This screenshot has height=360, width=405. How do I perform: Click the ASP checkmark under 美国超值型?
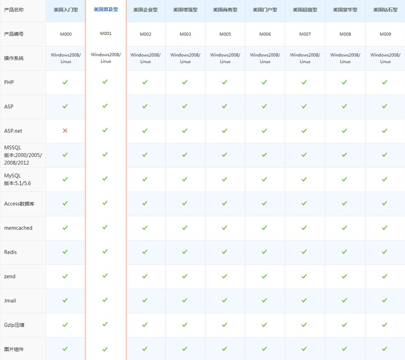tap(304, 107)
